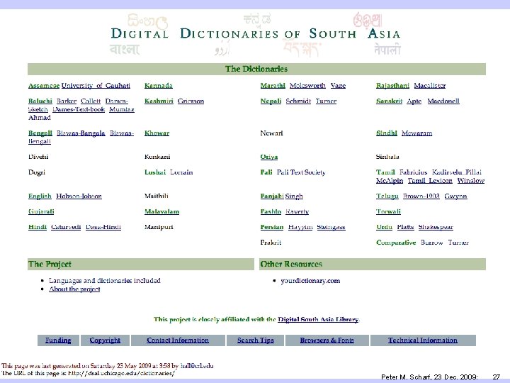The height and width of the screenshot is (383, 510).
Task: Open Singh Panjabi dictionary
Action: point(294,196)
